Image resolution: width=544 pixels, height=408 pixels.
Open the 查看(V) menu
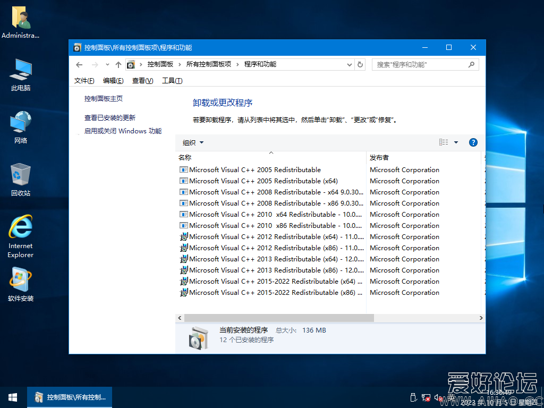tap(142, 80)
